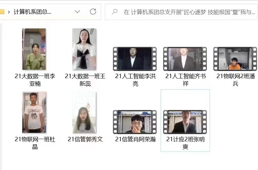The image size is (258, 170).
Task: Open the address bar history dropdown arrow
Action: [77, 12]
